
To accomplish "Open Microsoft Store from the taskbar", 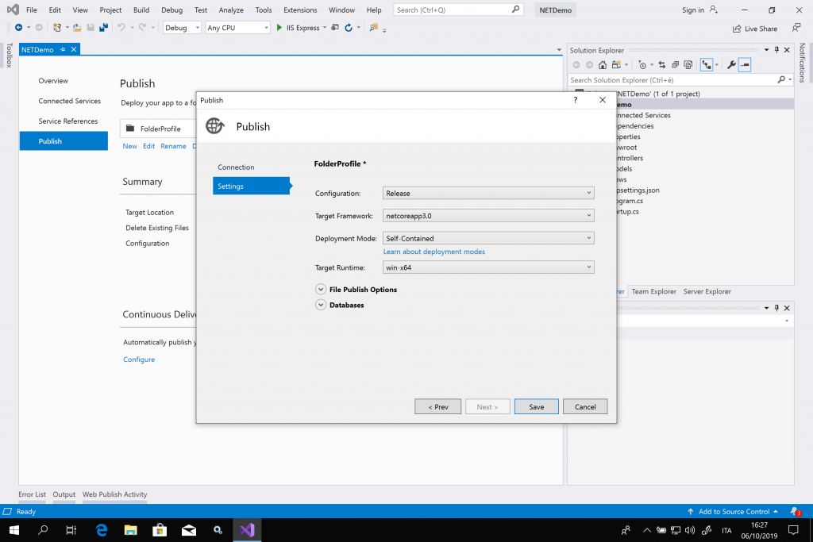I will click(x=160, y=529).
